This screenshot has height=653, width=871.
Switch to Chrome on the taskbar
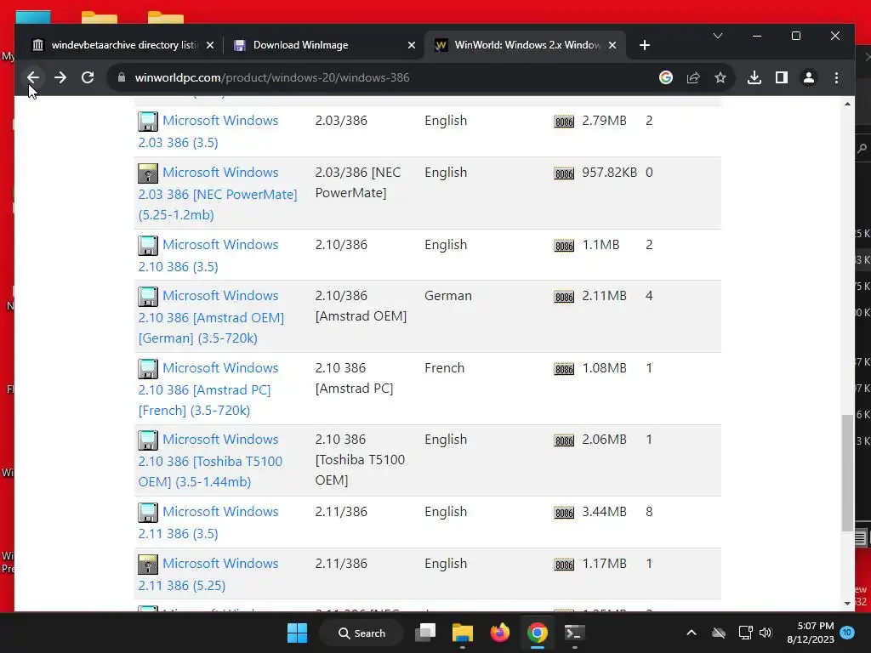538,633
